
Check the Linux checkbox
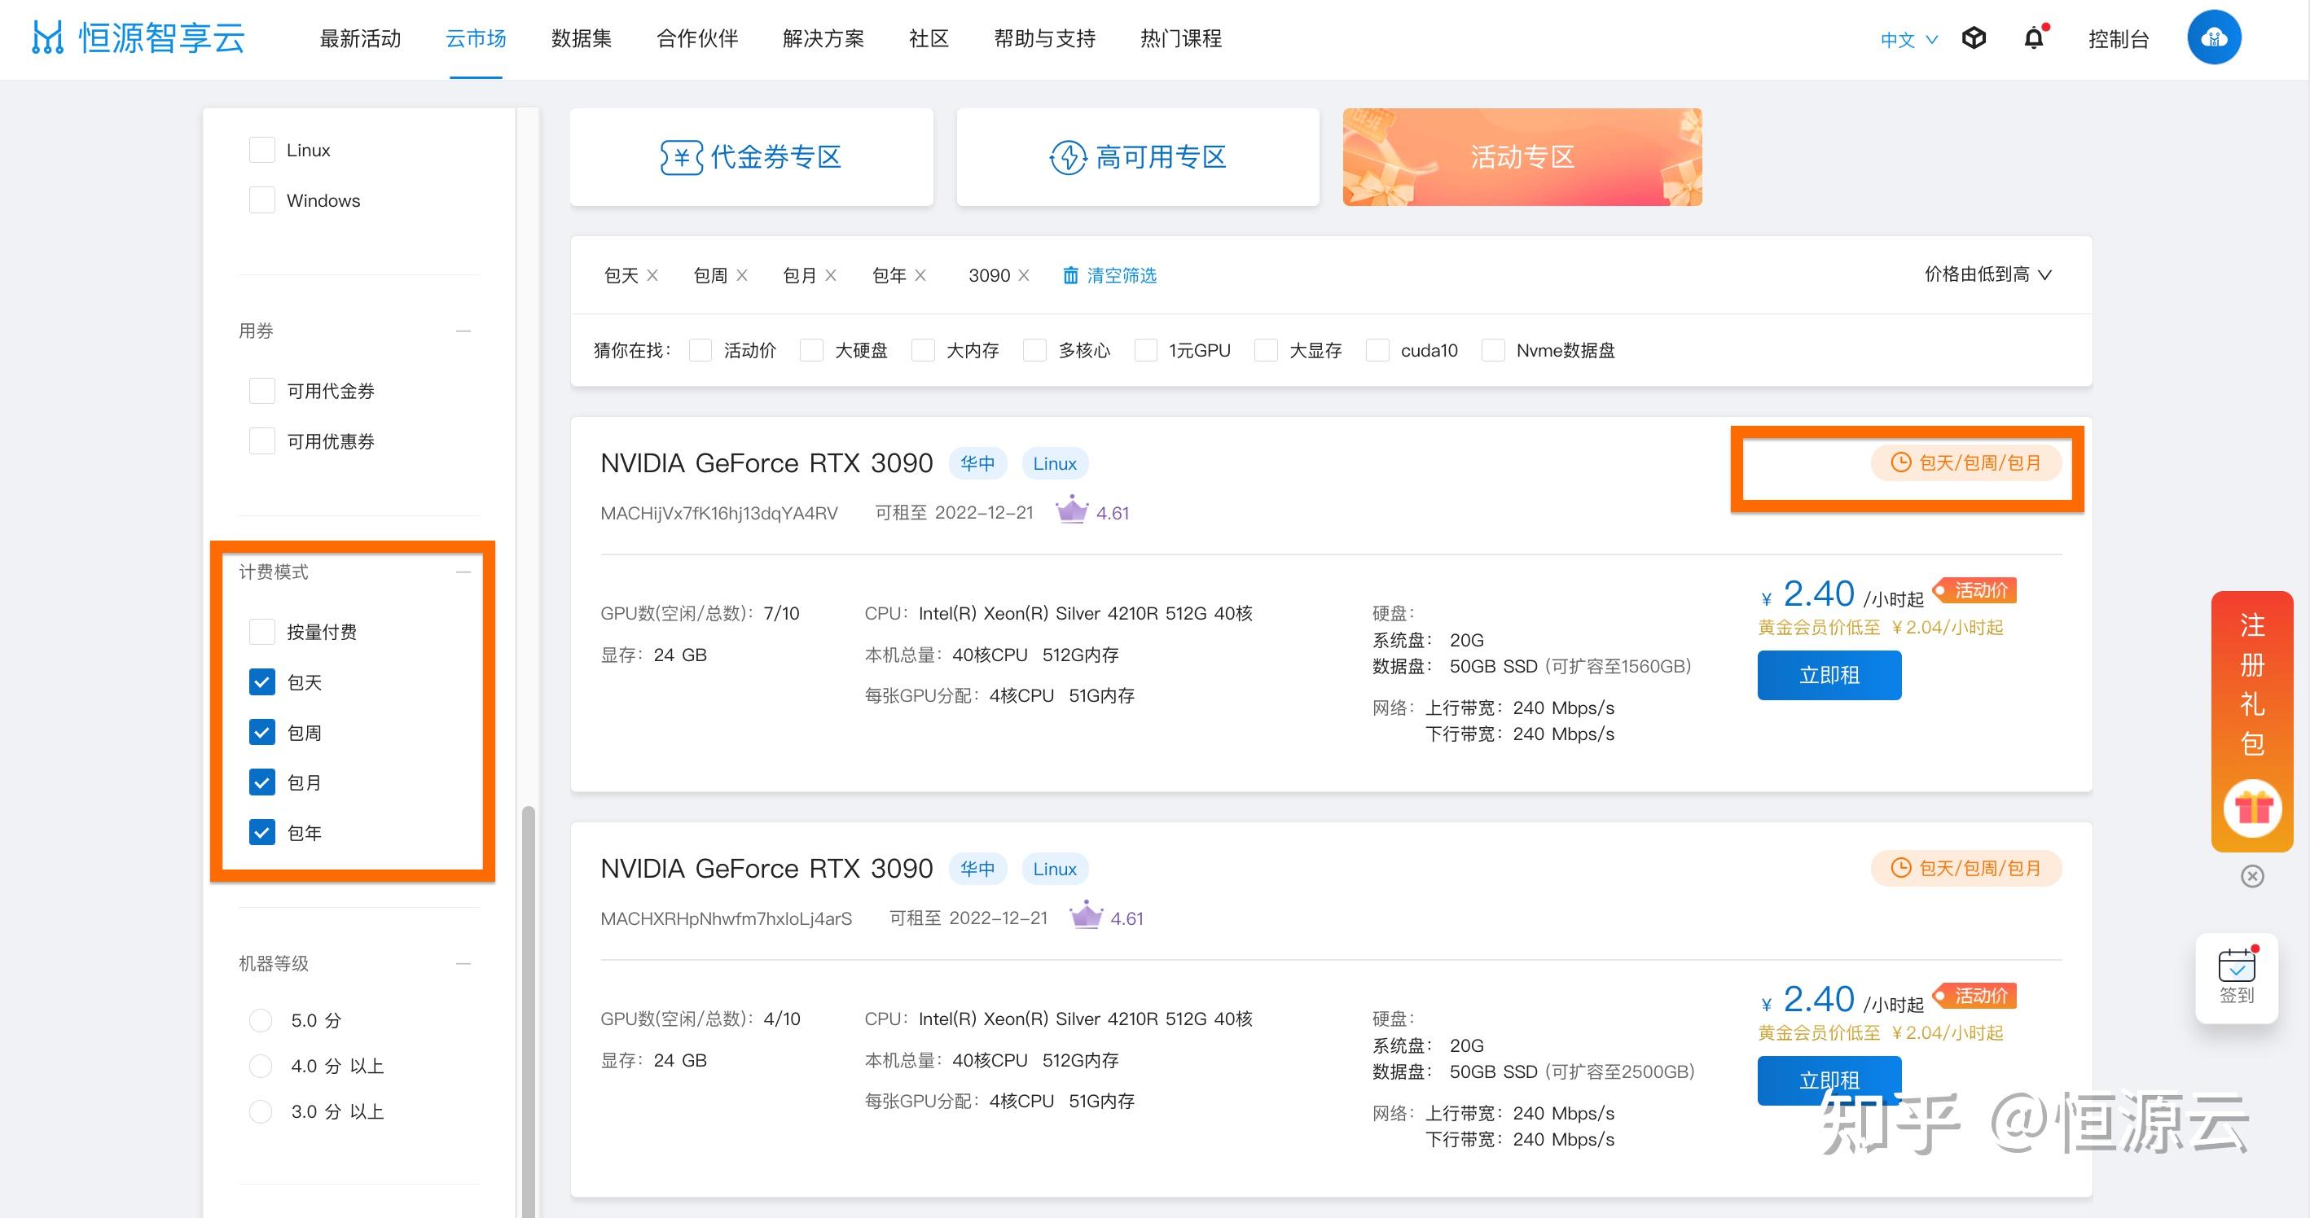[x=261, y=150]
